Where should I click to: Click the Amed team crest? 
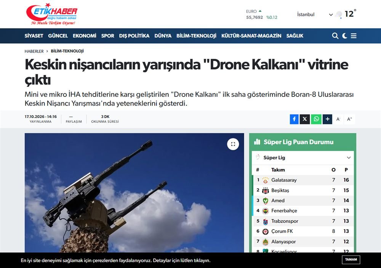tap(265, 201)
